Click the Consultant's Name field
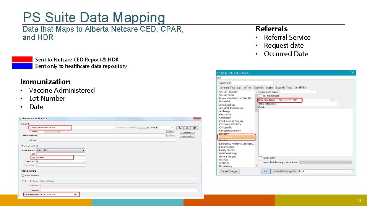367x206 pixels. click(298, 92)
